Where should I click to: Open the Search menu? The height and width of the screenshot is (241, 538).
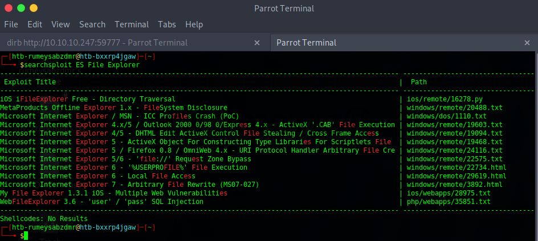click(92, 24)
